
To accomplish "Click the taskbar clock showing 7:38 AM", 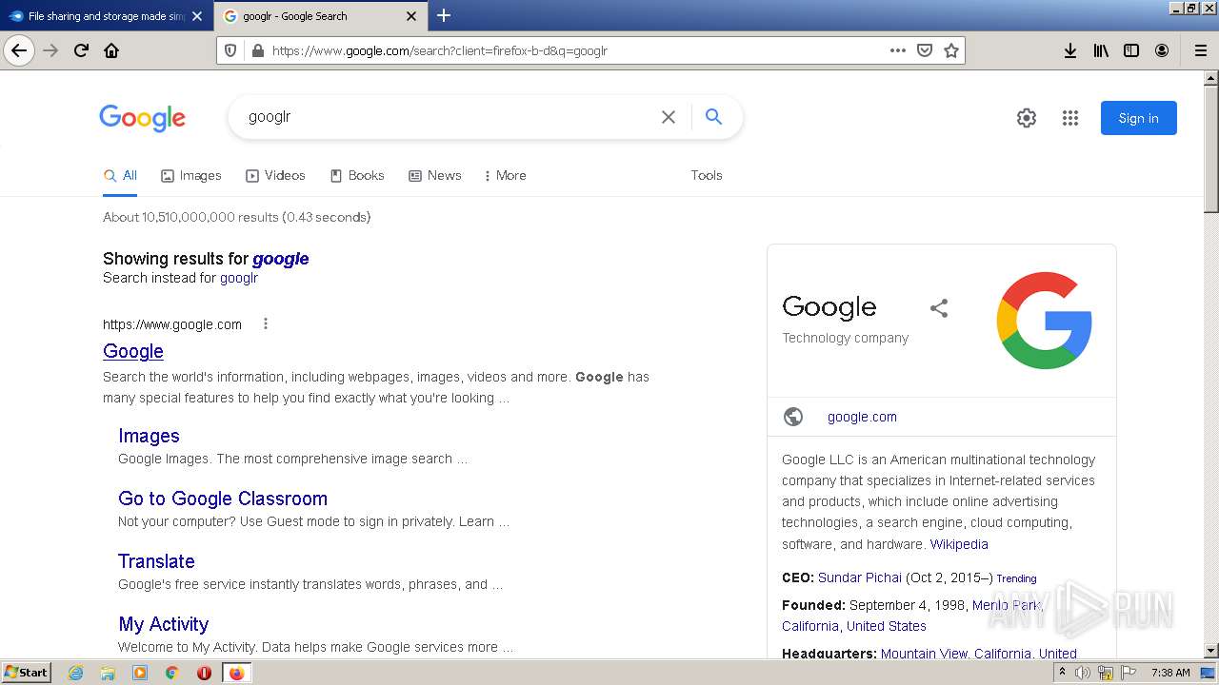I will click(1169, 673).
